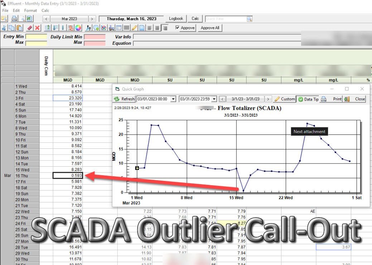Toggle the Approve checkbox
The height and width of the screenshot is (265, 372).
(x=178, y=28)
